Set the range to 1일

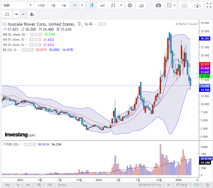(x=49, y=185)
